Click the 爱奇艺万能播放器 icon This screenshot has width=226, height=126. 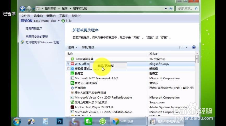click(72, 83)
